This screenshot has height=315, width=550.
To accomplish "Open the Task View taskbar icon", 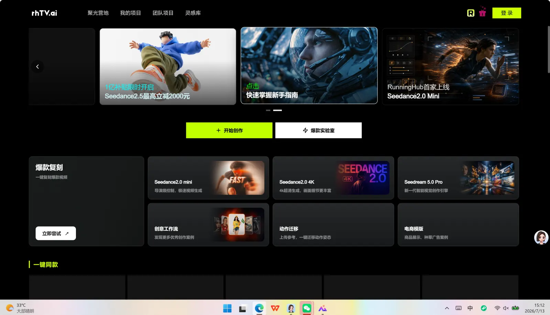I will 243,308.
